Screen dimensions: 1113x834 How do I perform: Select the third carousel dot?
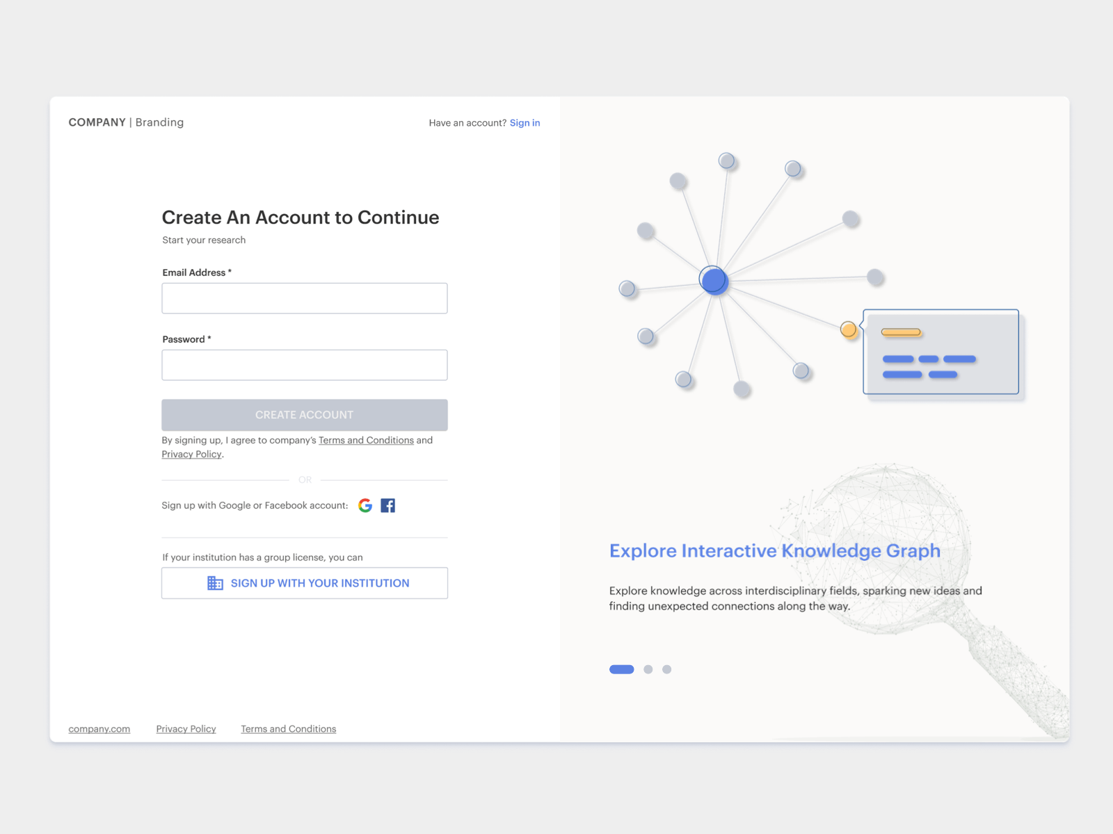pos(666,669)
